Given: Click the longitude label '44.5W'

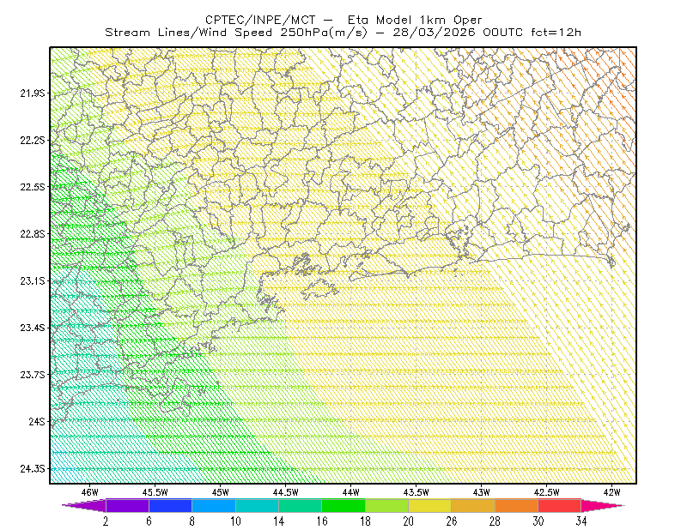Looking at the screenshot, I should [286, 492].
